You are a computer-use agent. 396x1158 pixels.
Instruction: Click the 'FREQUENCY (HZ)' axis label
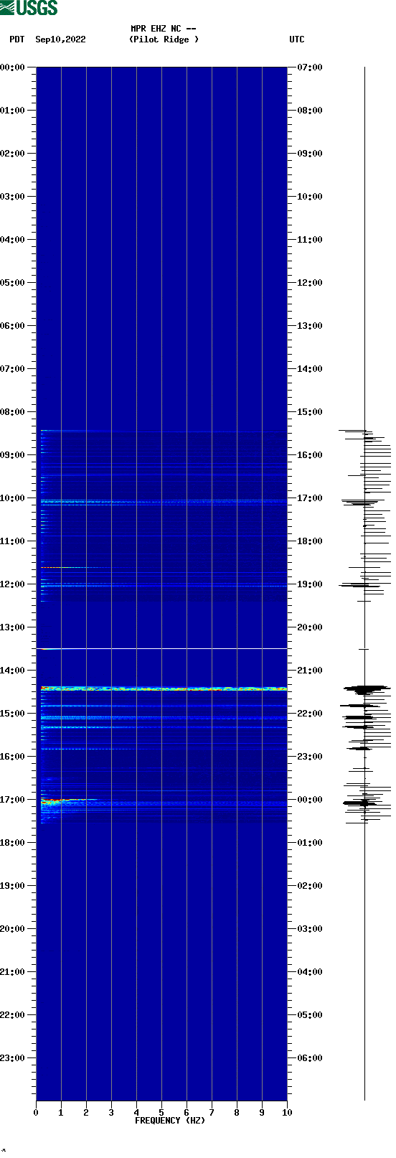click(x=170, y=1121)
